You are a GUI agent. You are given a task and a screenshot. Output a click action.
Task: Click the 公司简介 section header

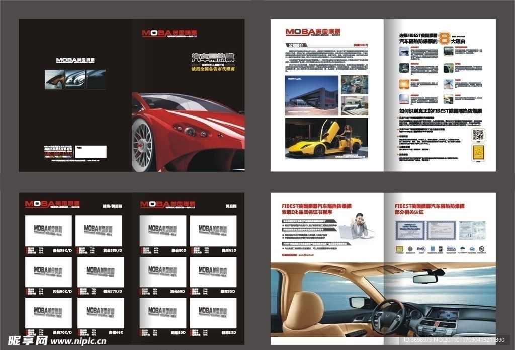[296, 45]
